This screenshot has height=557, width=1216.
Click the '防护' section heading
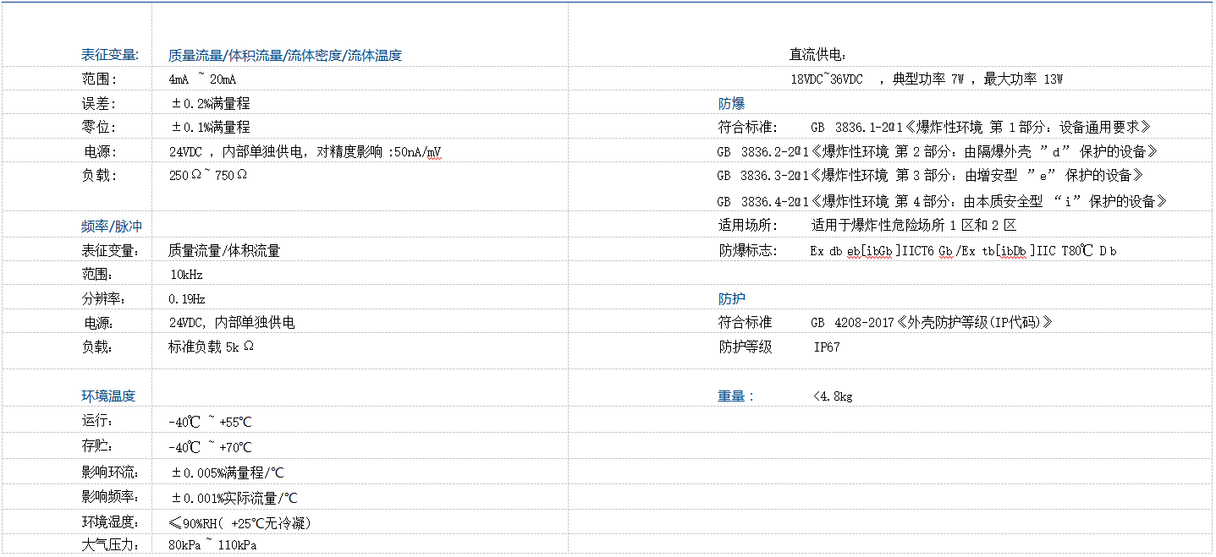point(731,299)
